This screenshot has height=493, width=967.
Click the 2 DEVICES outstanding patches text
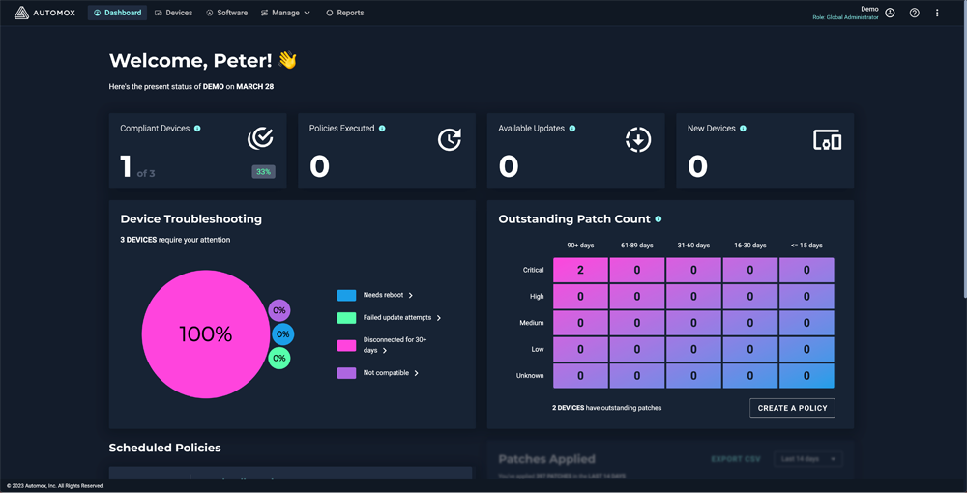[607, 408]
